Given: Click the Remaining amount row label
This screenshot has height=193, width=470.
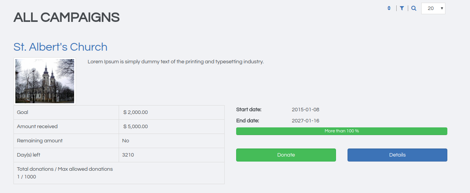Looking at the screenshot, I should [40, 141].
